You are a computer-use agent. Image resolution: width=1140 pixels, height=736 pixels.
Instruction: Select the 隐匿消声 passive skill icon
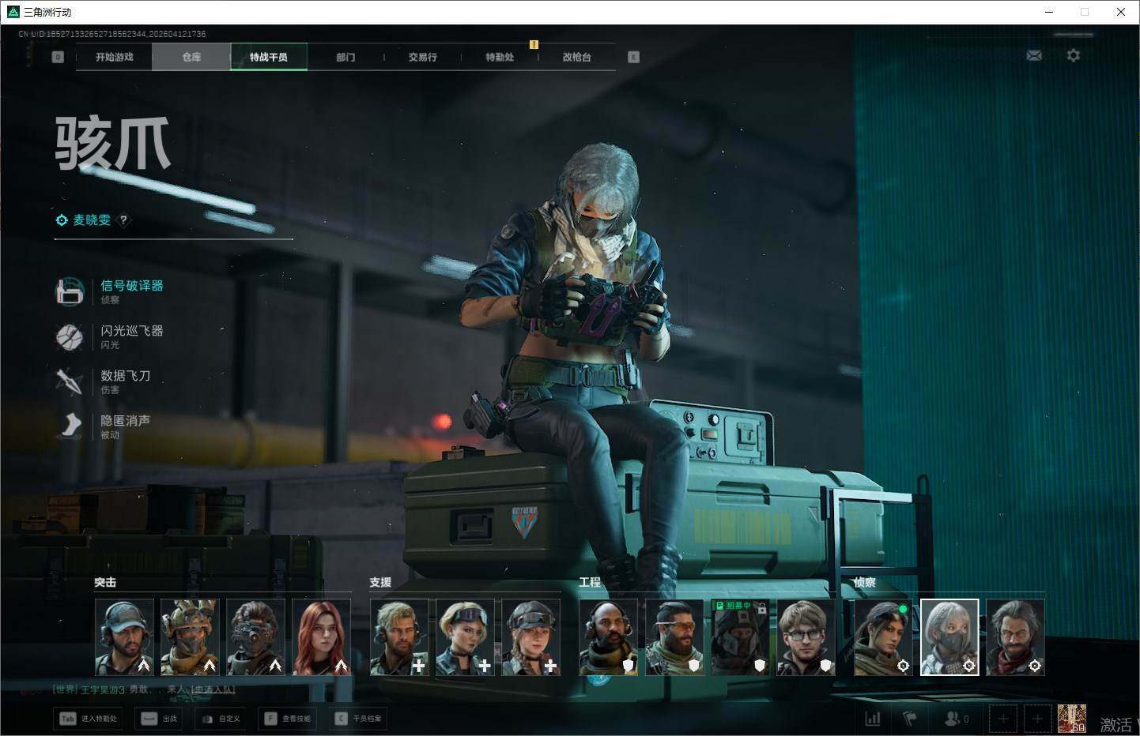click(x=70, y=426)
